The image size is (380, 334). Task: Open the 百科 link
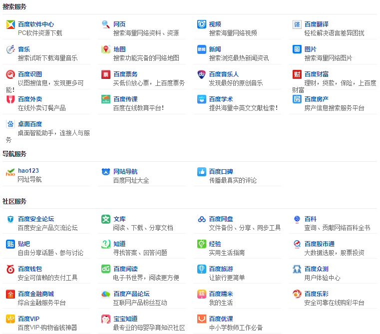click(311, 219)
